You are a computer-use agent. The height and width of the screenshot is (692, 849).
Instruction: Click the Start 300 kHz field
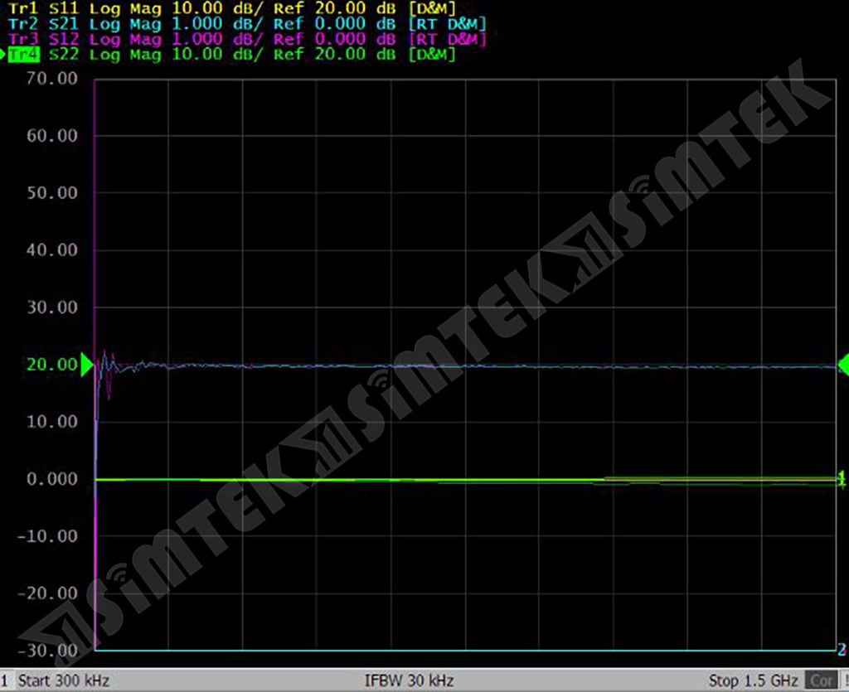63,680
